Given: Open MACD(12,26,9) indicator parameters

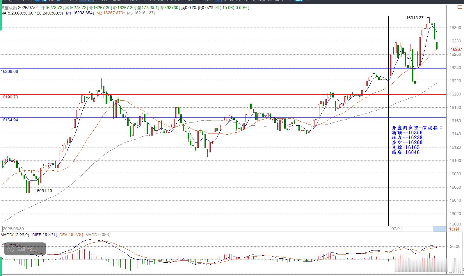Looking at the screenshot, I should [15, 234].
